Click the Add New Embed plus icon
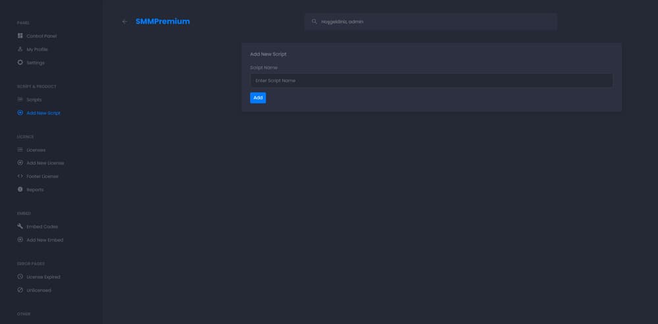The width and height of the screenshot is (658, 324). tap(20, 240)
